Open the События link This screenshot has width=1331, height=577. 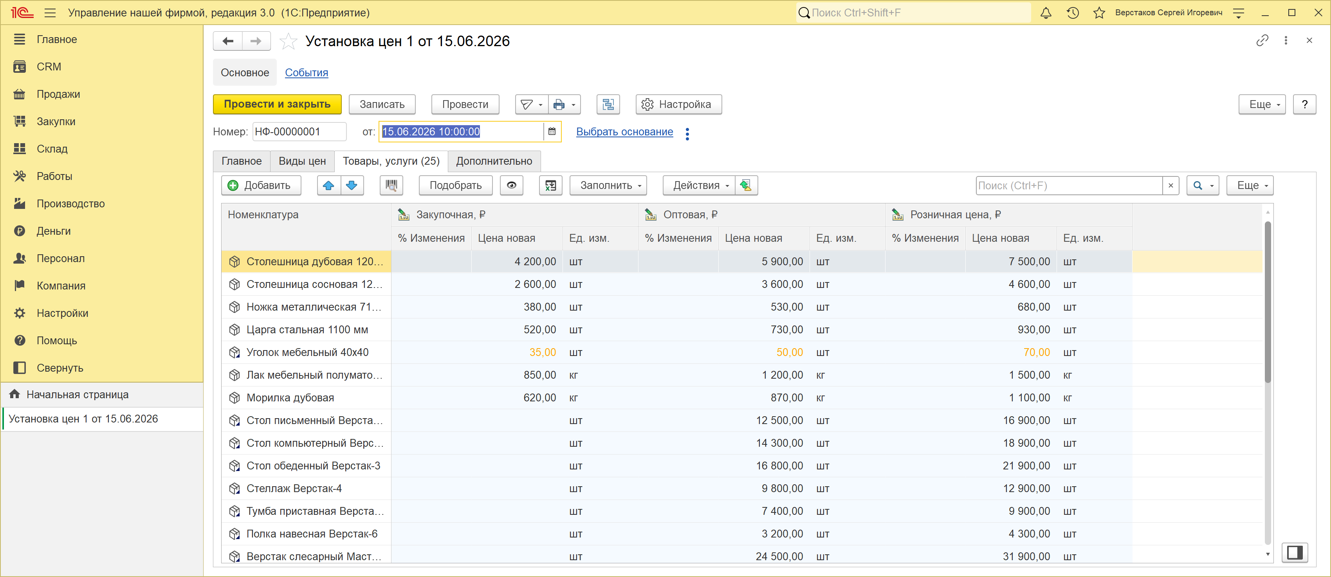point(307,73)
